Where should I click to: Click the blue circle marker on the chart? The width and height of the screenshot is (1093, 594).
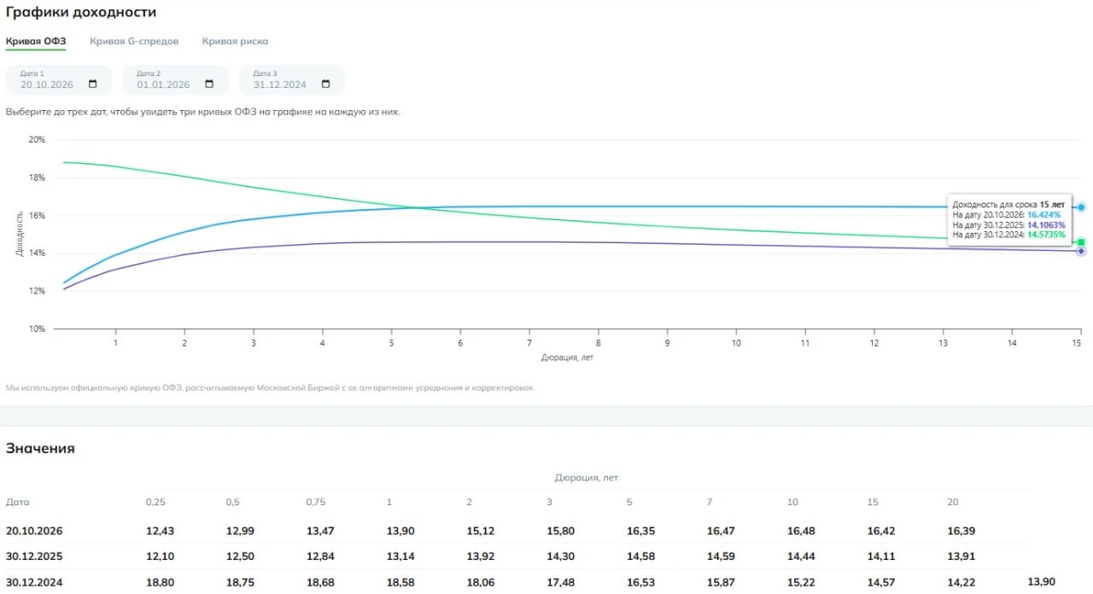1081,207
